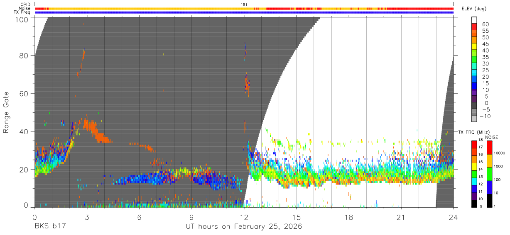510x235 pixels.
Task: Click the UT hours on February 25, 2026 caption
Action: tap(244, 227)
